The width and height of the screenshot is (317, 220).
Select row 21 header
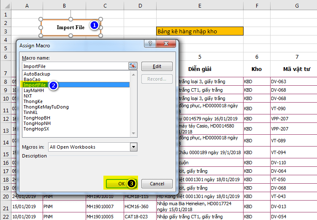pos(5,206)
